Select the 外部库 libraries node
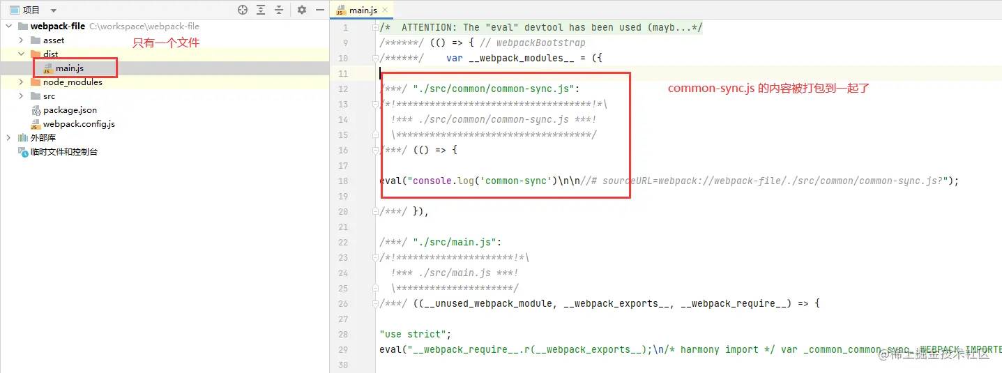This screenshot has height=373, width=1002. pyautogui.click(x=43, y=138)
